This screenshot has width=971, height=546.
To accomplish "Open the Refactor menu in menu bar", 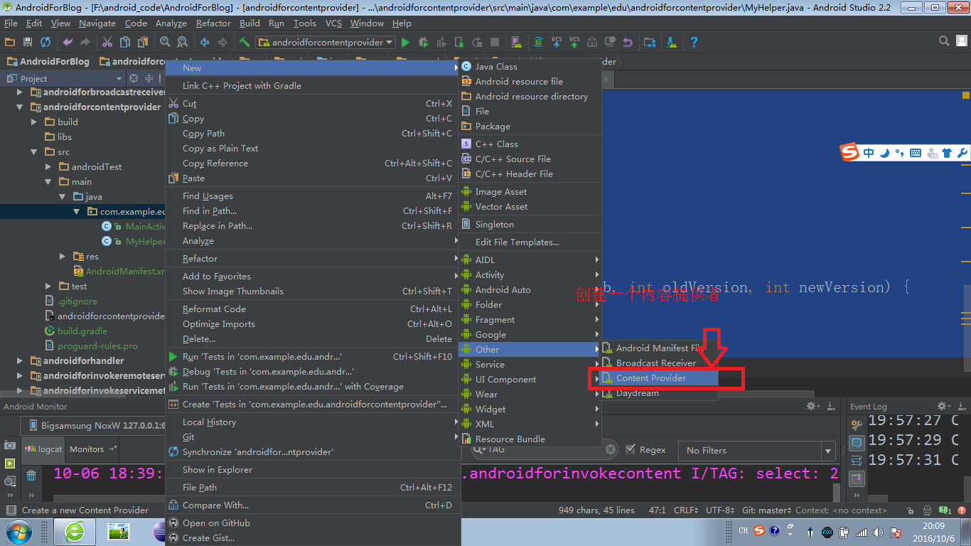I will point(213,23).
